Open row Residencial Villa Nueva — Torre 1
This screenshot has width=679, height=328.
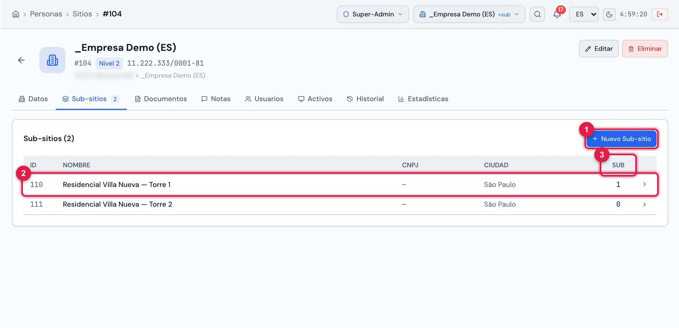[x=340, y=184]
